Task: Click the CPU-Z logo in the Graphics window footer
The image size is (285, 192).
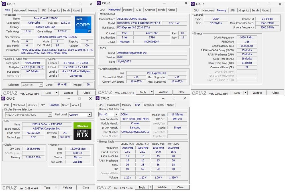Action: (x=9, y=187)
